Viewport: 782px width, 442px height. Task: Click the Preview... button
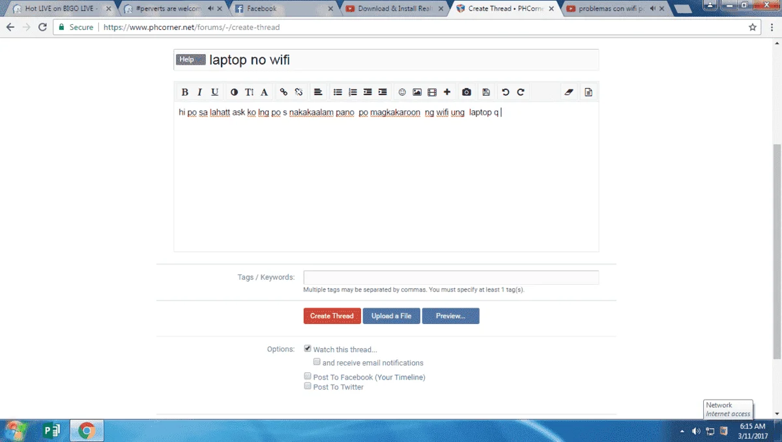(451, 316)
